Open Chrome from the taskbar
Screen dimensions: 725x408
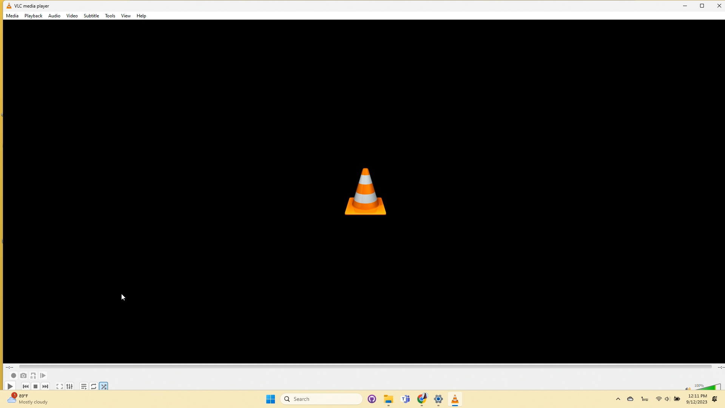tap(422, 399)
